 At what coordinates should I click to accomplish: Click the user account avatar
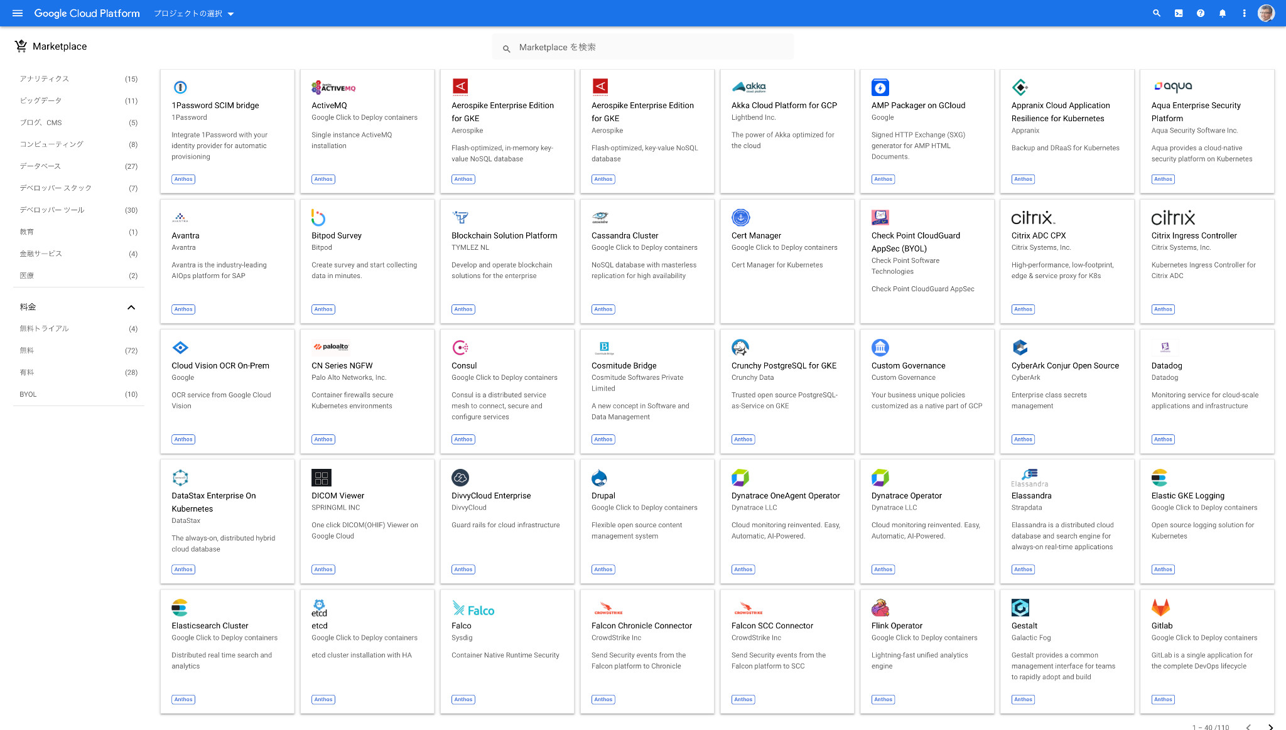tap(1265, 13)
